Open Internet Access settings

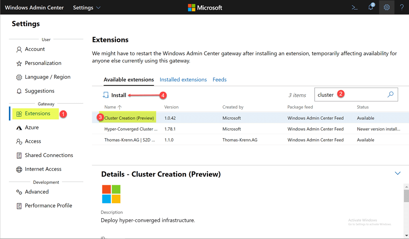(43, 169)
